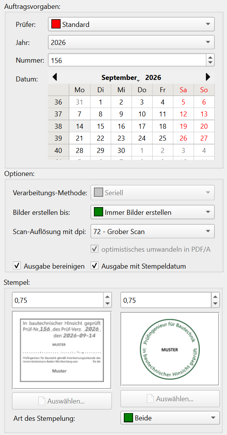Click the round green stamp preview
The width and height of the screenshot is (227, 435).
click(170, 349)
